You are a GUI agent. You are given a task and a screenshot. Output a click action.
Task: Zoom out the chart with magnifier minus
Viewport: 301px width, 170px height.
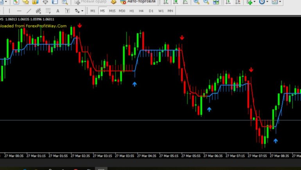[206, 2]
